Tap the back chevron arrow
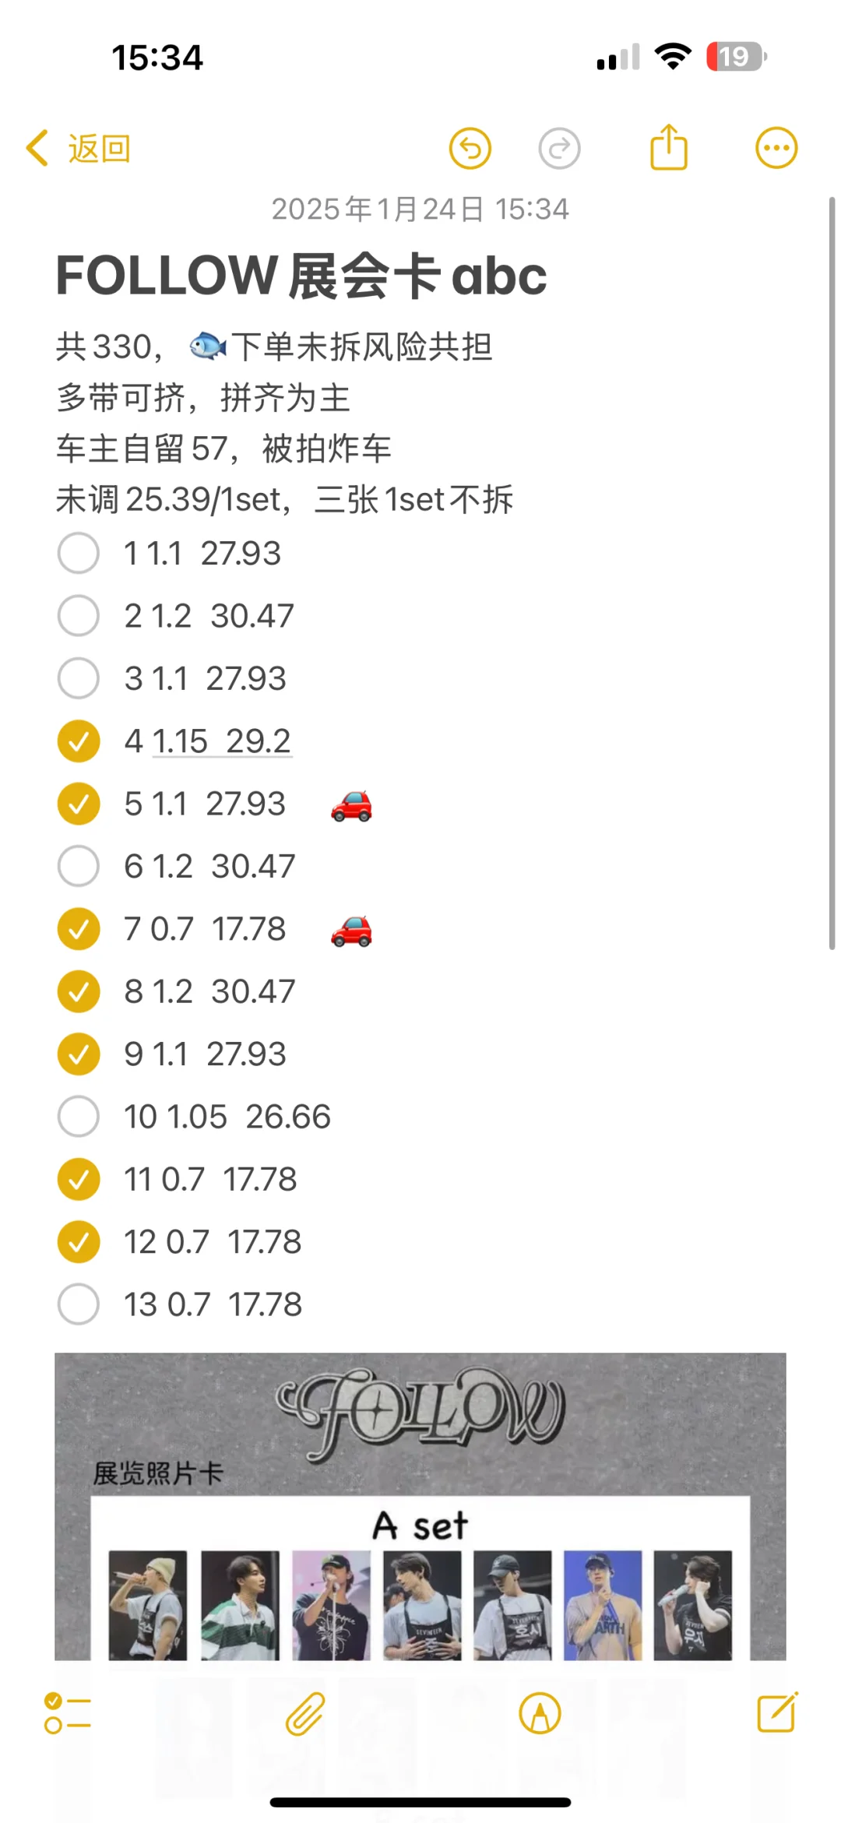The height and width of the screenshot is (1823, 841). click(37, 148)
